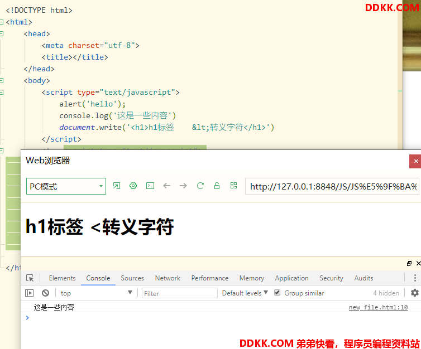The image size is (421, 349).
Task: Click the document.write code line
Action: coord(167,127)
